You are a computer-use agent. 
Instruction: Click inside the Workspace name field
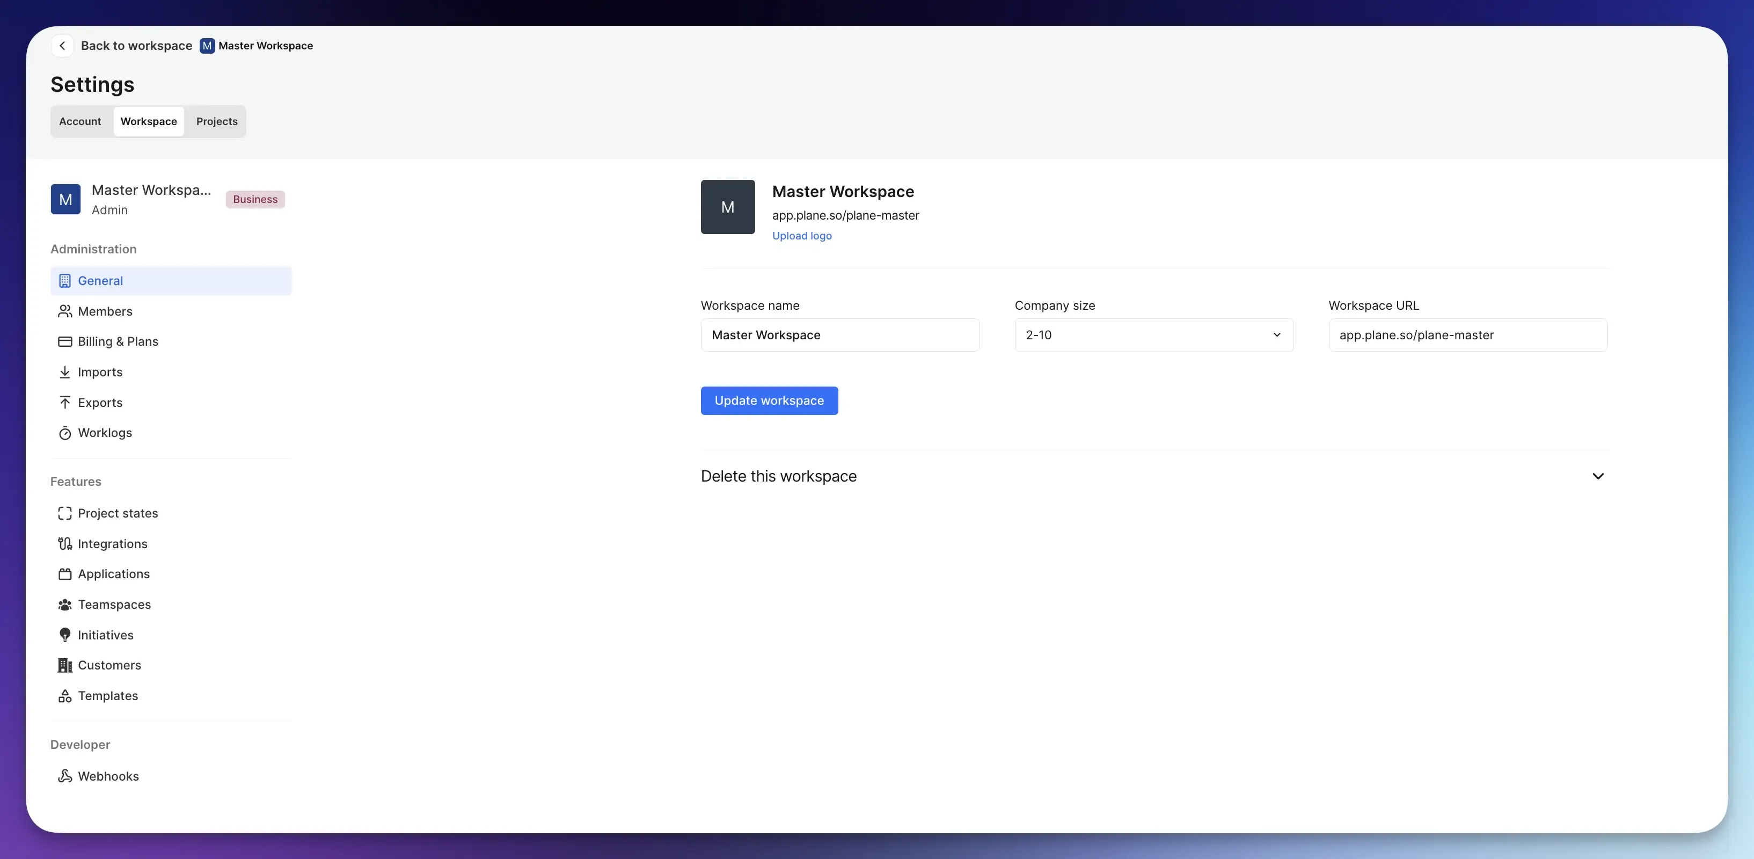(839, 334)
